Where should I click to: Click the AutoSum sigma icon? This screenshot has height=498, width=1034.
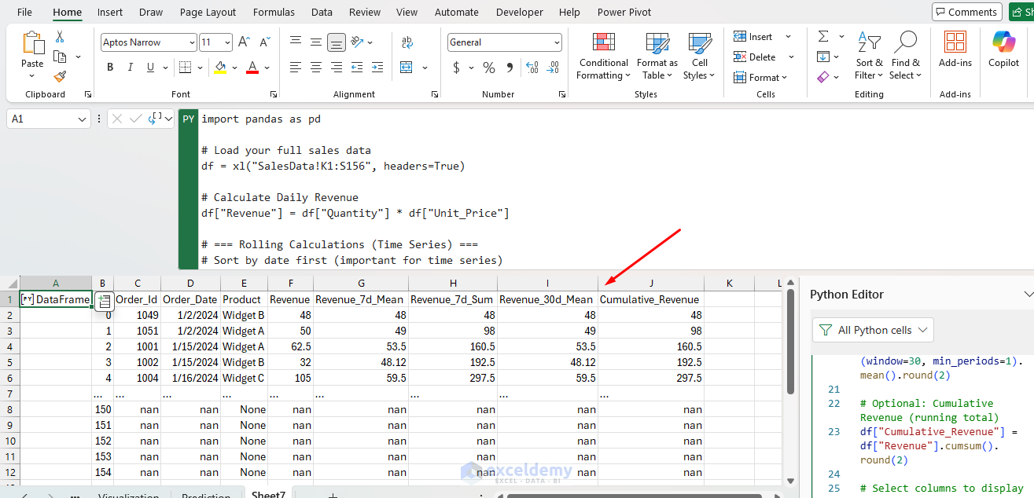tap(823, 37)
